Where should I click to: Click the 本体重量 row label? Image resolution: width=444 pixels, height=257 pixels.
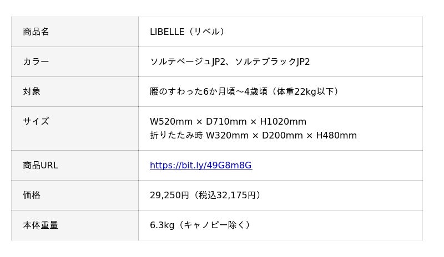41,225
